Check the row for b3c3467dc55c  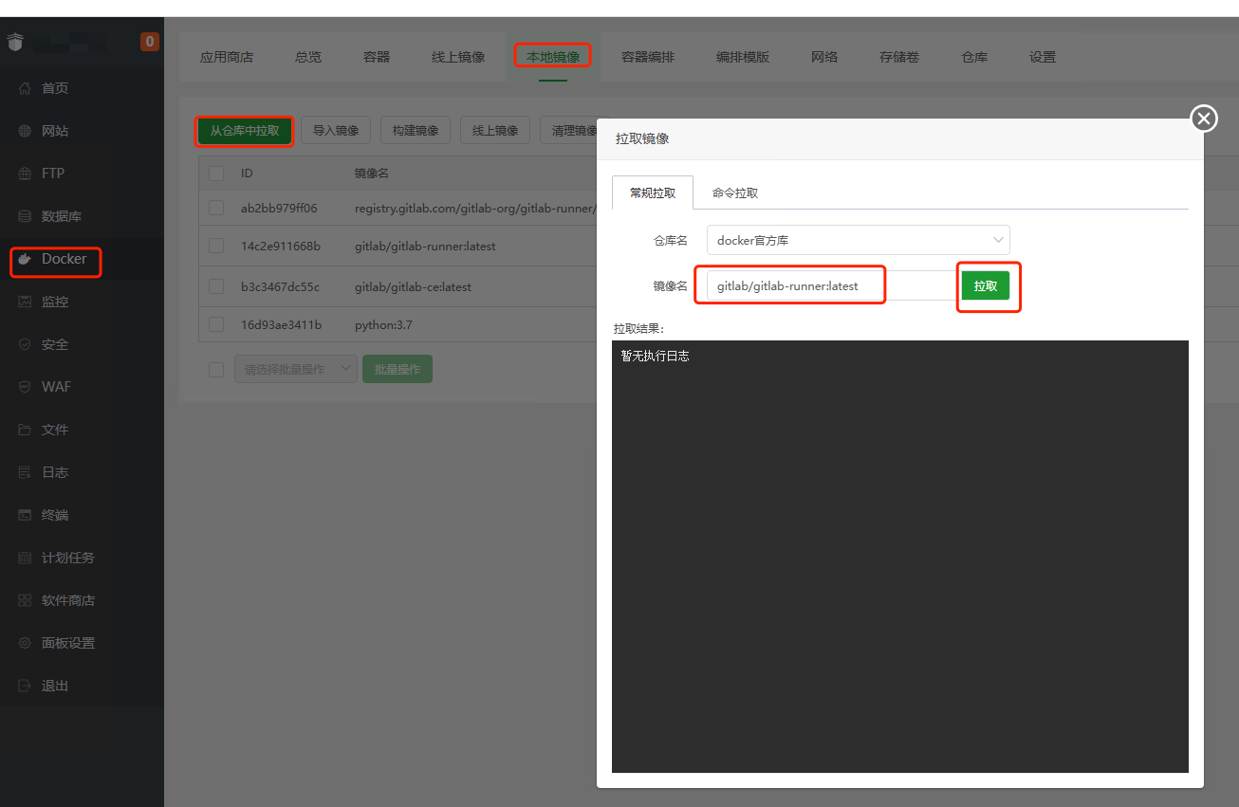point(216,286)
